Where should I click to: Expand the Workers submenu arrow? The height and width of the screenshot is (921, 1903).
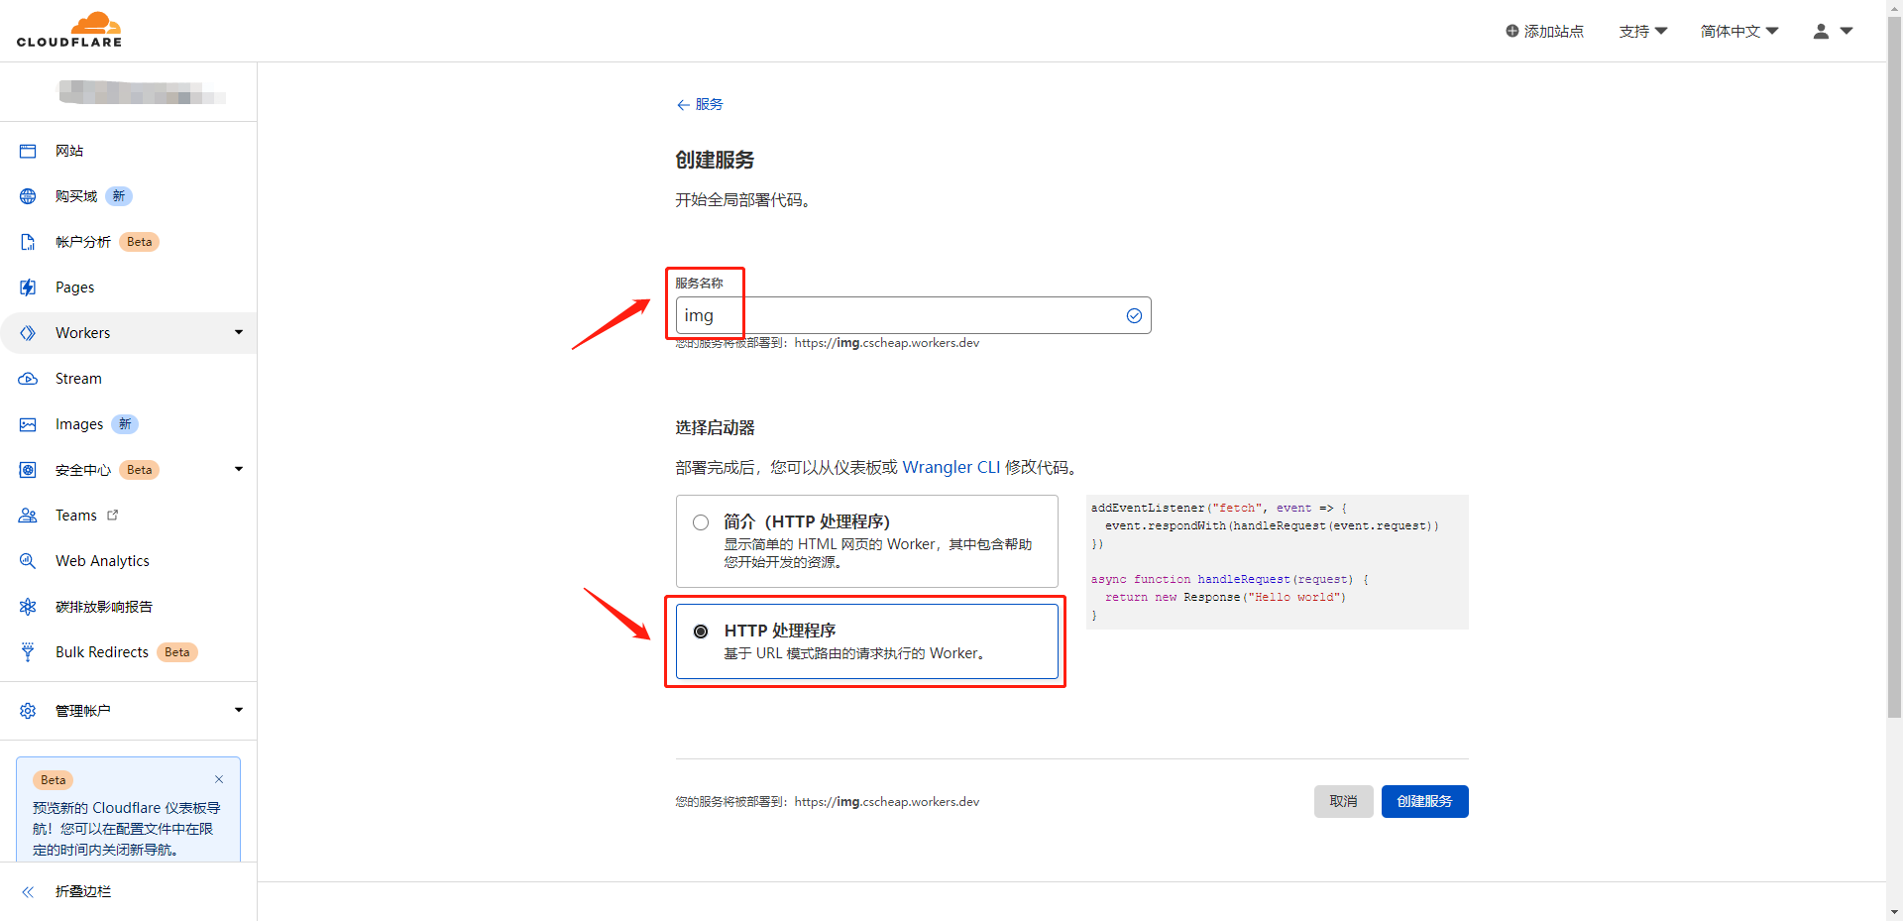239,332
